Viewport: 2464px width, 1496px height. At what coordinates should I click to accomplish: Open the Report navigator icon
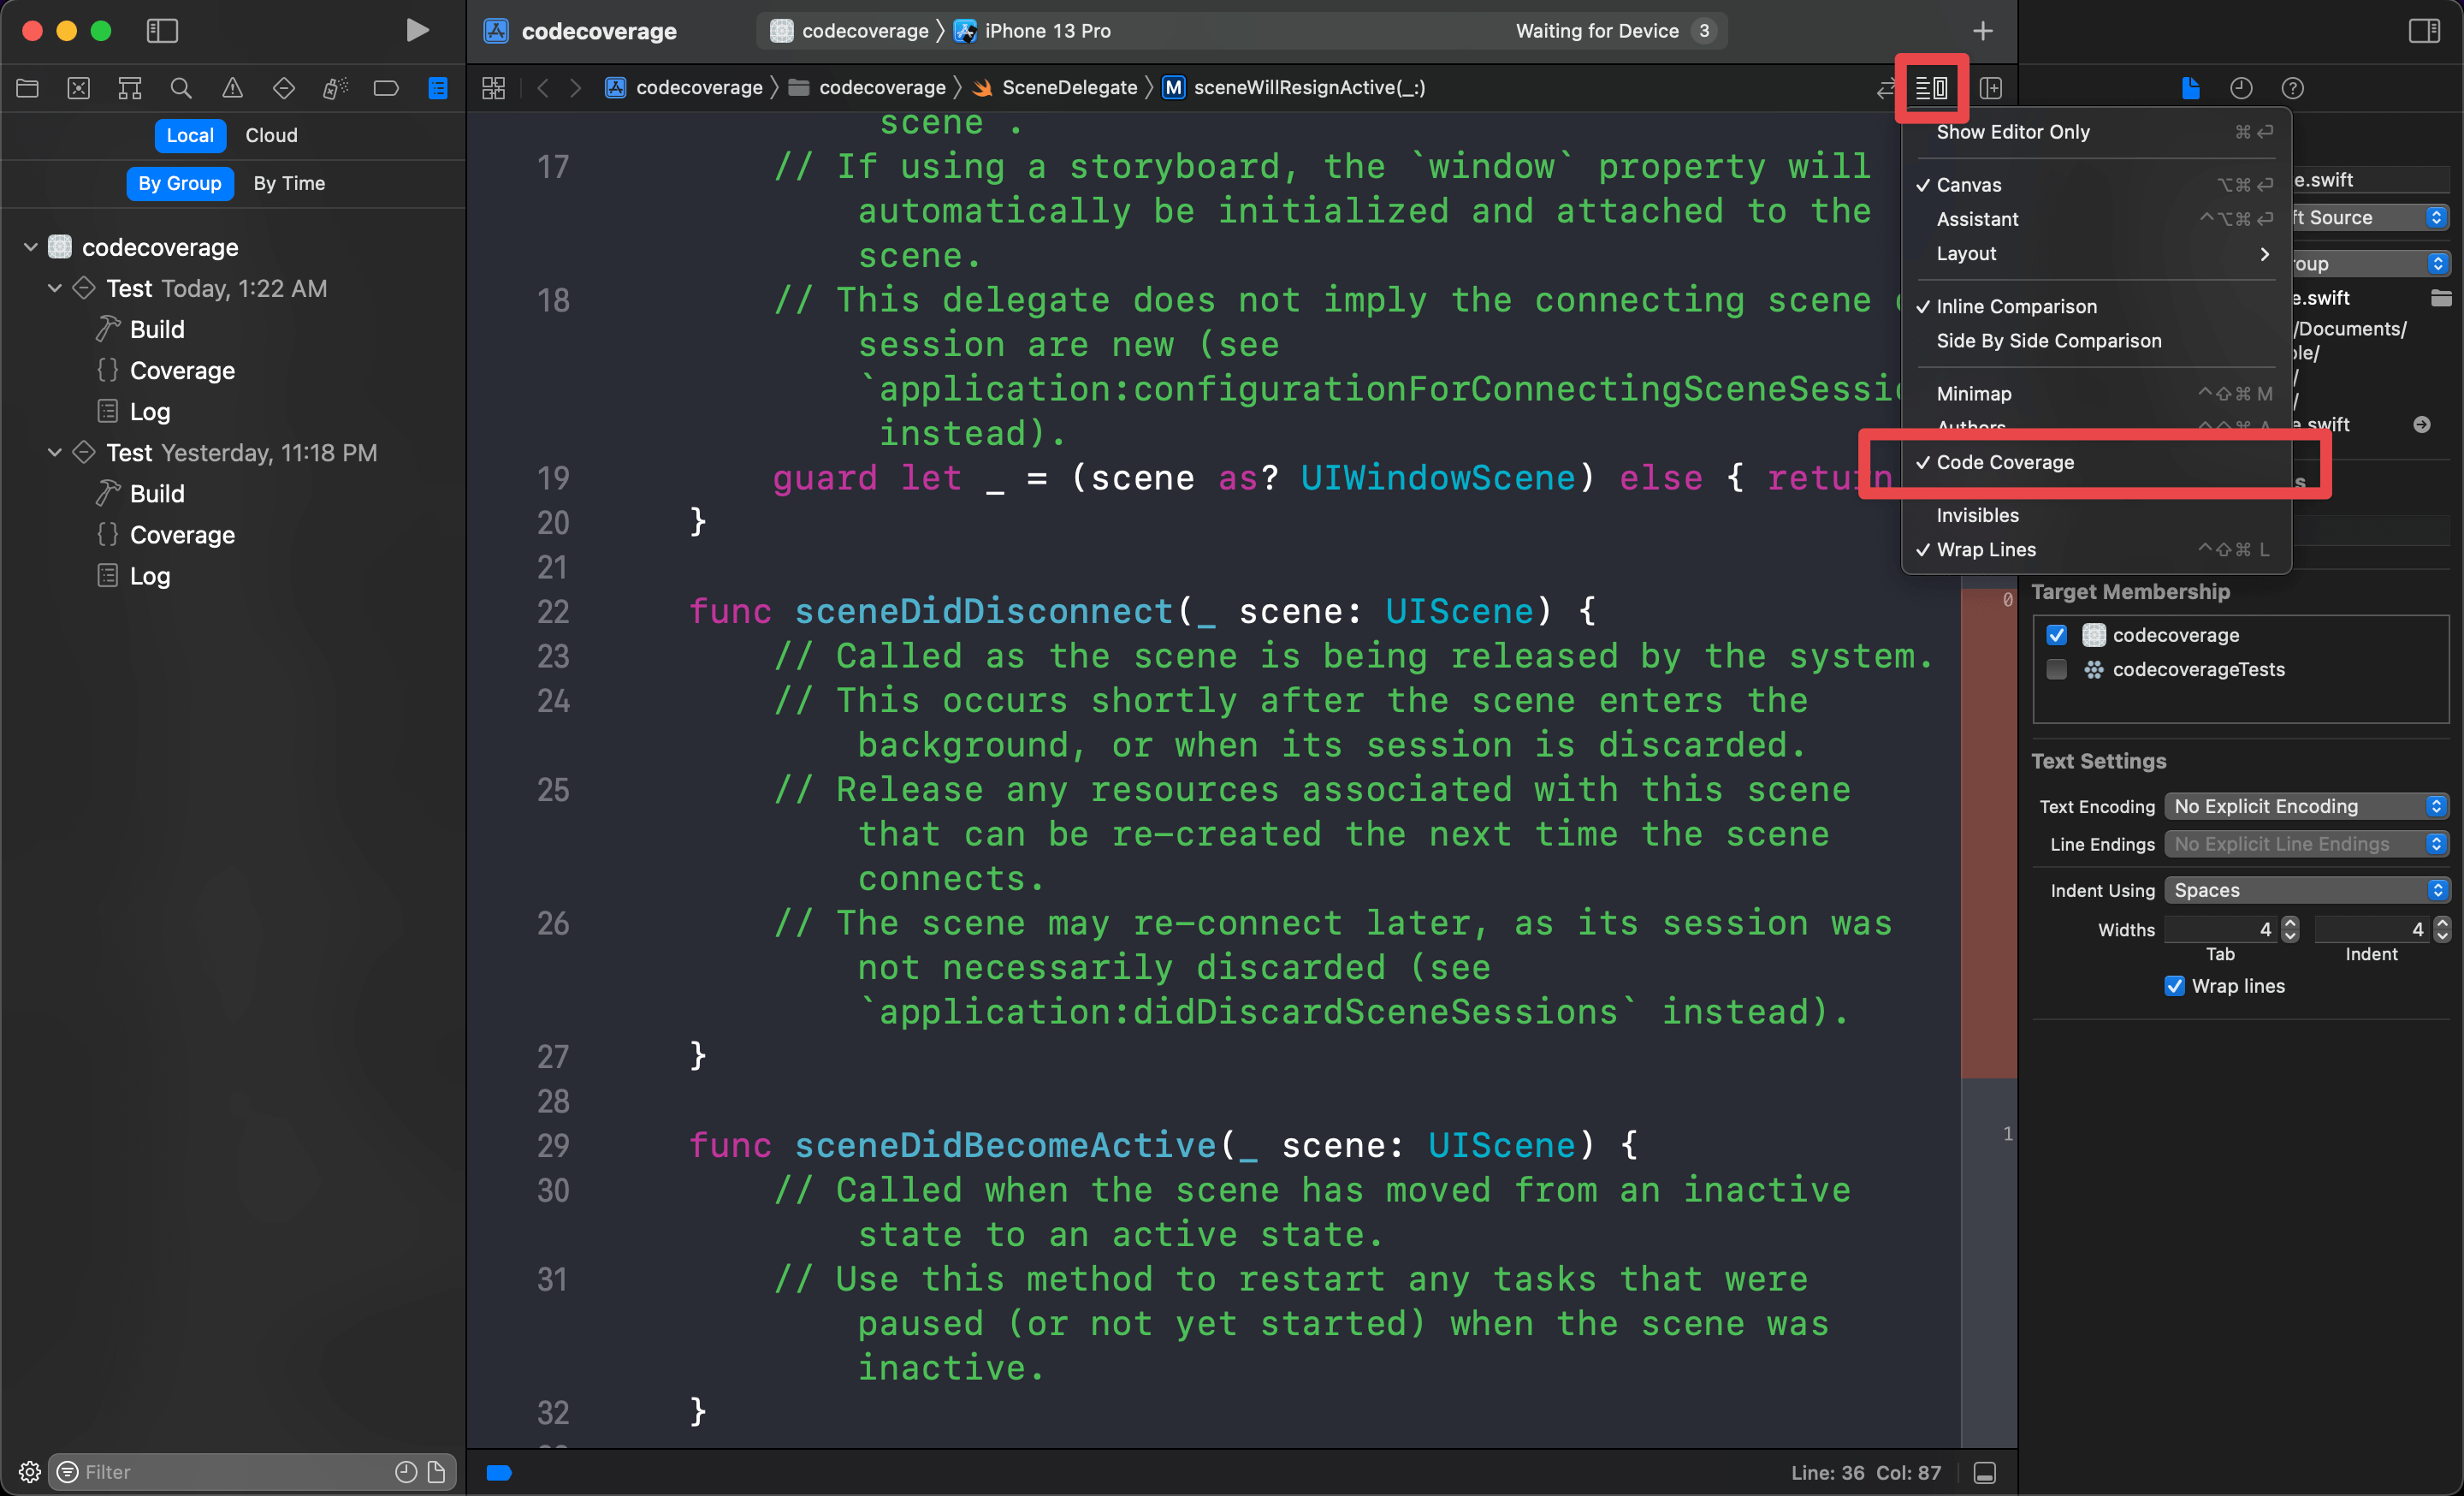pyautogui.click(x=437, y=88)
